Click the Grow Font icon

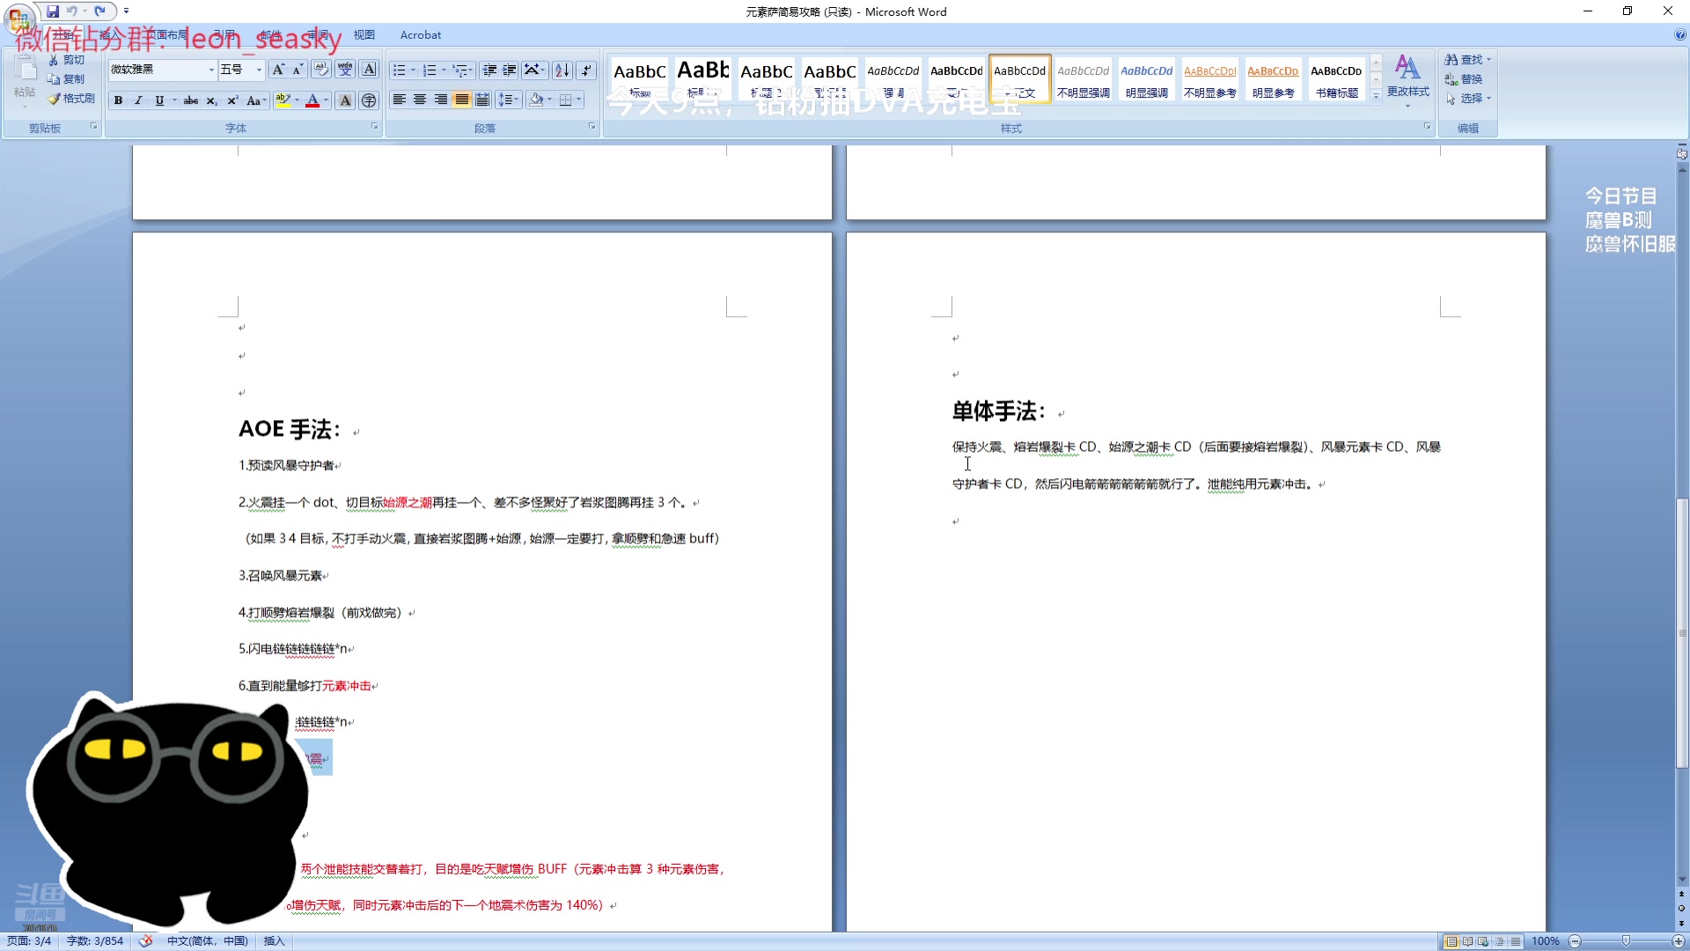click(x=278, y=70)
